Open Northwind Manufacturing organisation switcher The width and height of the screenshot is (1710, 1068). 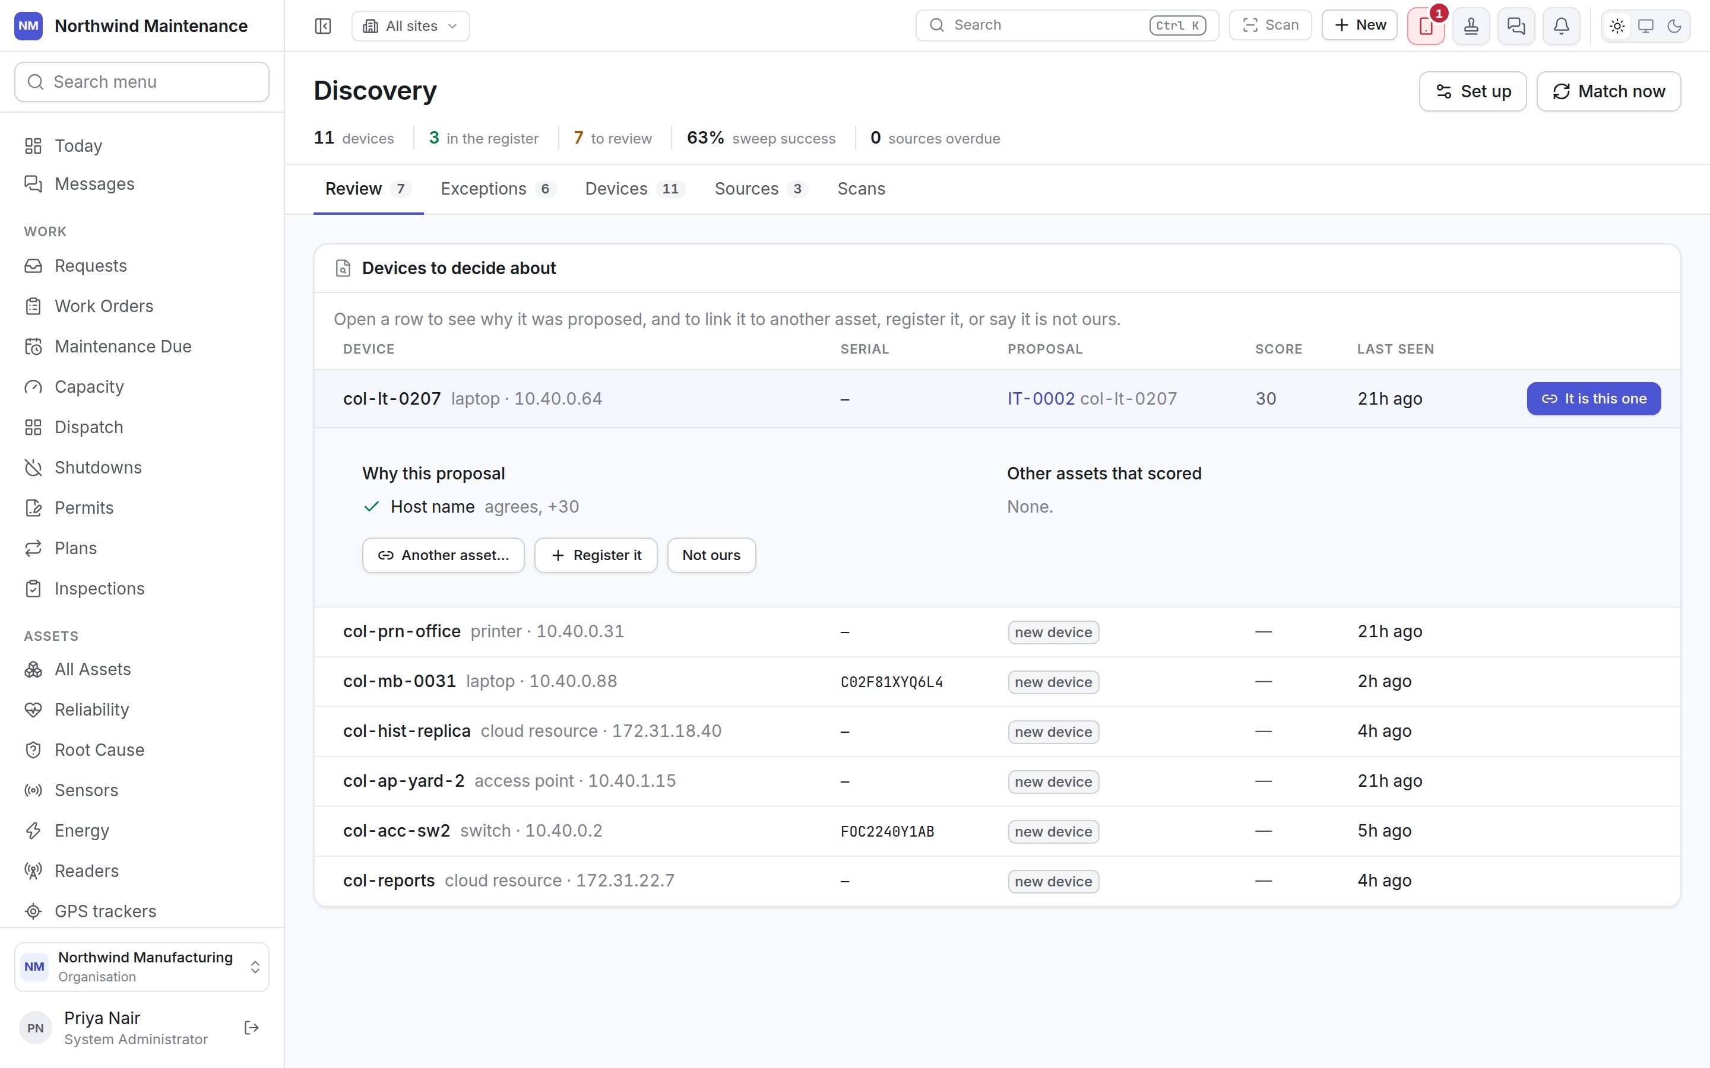click(x=141, y=967)
